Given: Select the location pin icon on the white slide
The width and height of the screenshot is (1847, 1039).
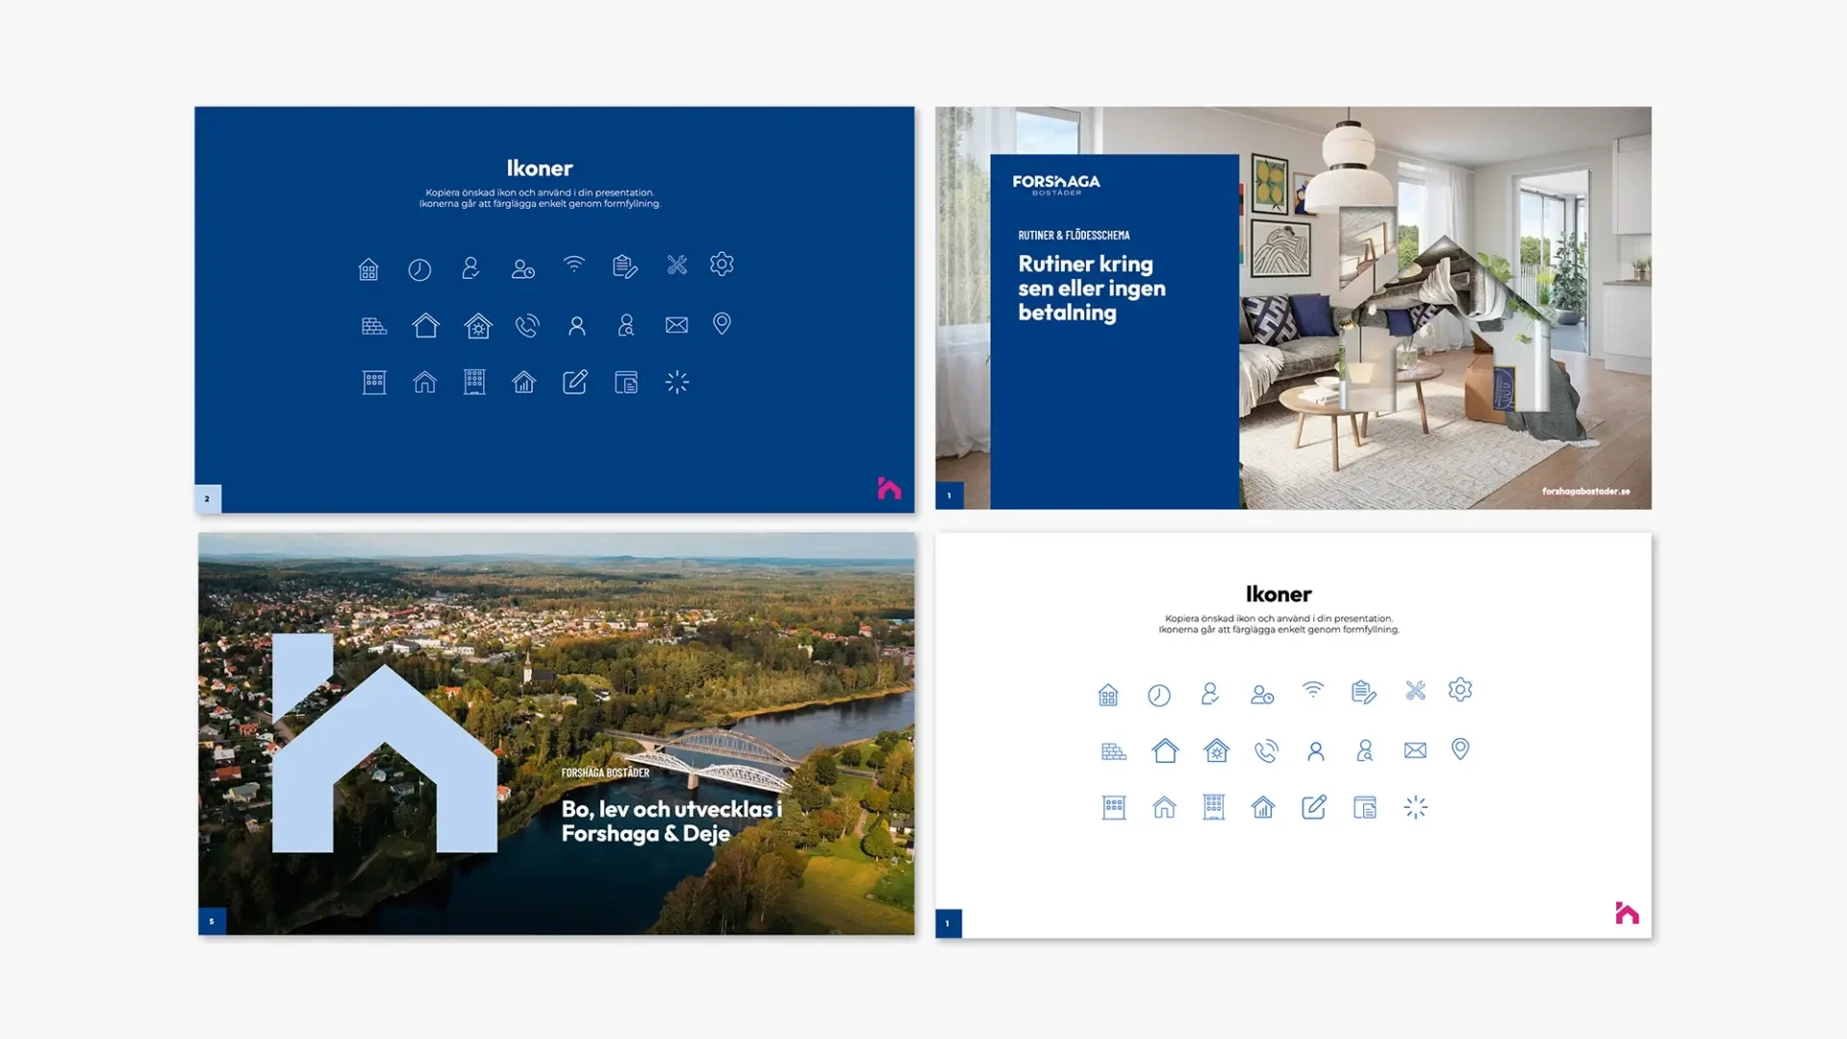Looking at the screenshot, I should point(1460,749).
